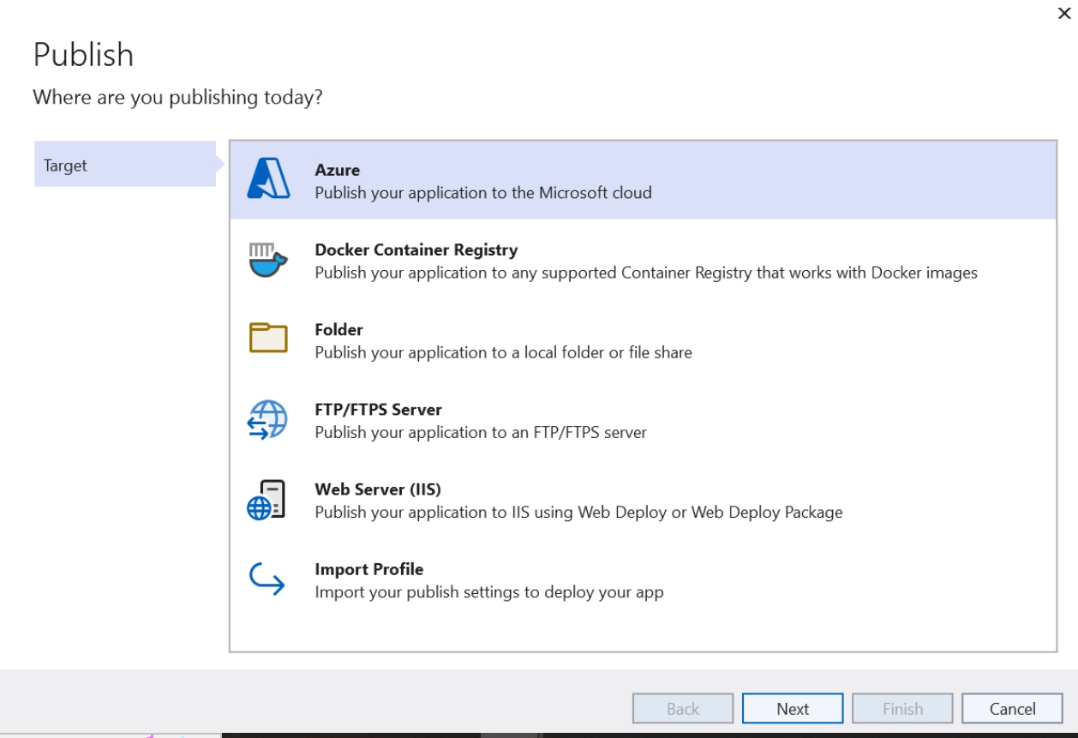Click the Docker whale icon

tap(267, 260)
